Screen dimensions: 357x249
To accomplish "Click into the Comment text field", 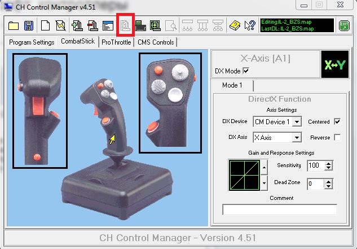I will click(280, 209).
